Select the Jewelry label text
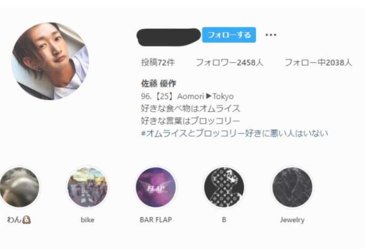 coord(292,220)
